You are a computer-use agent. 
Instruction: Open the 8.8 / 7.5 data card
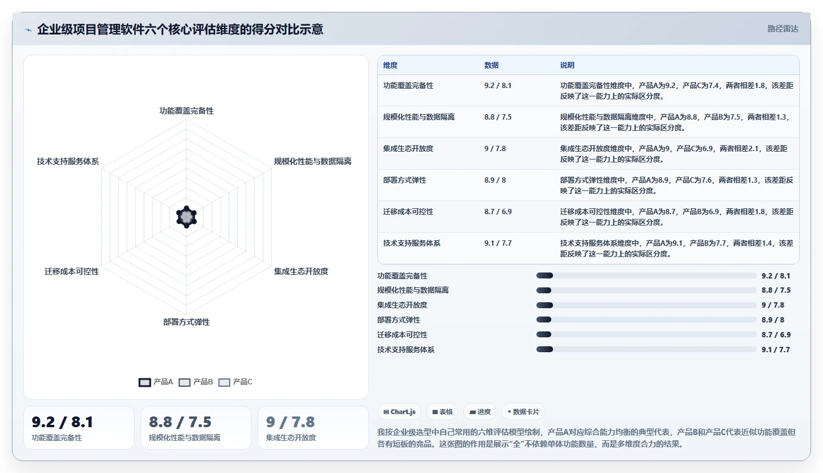pos(196,428)
